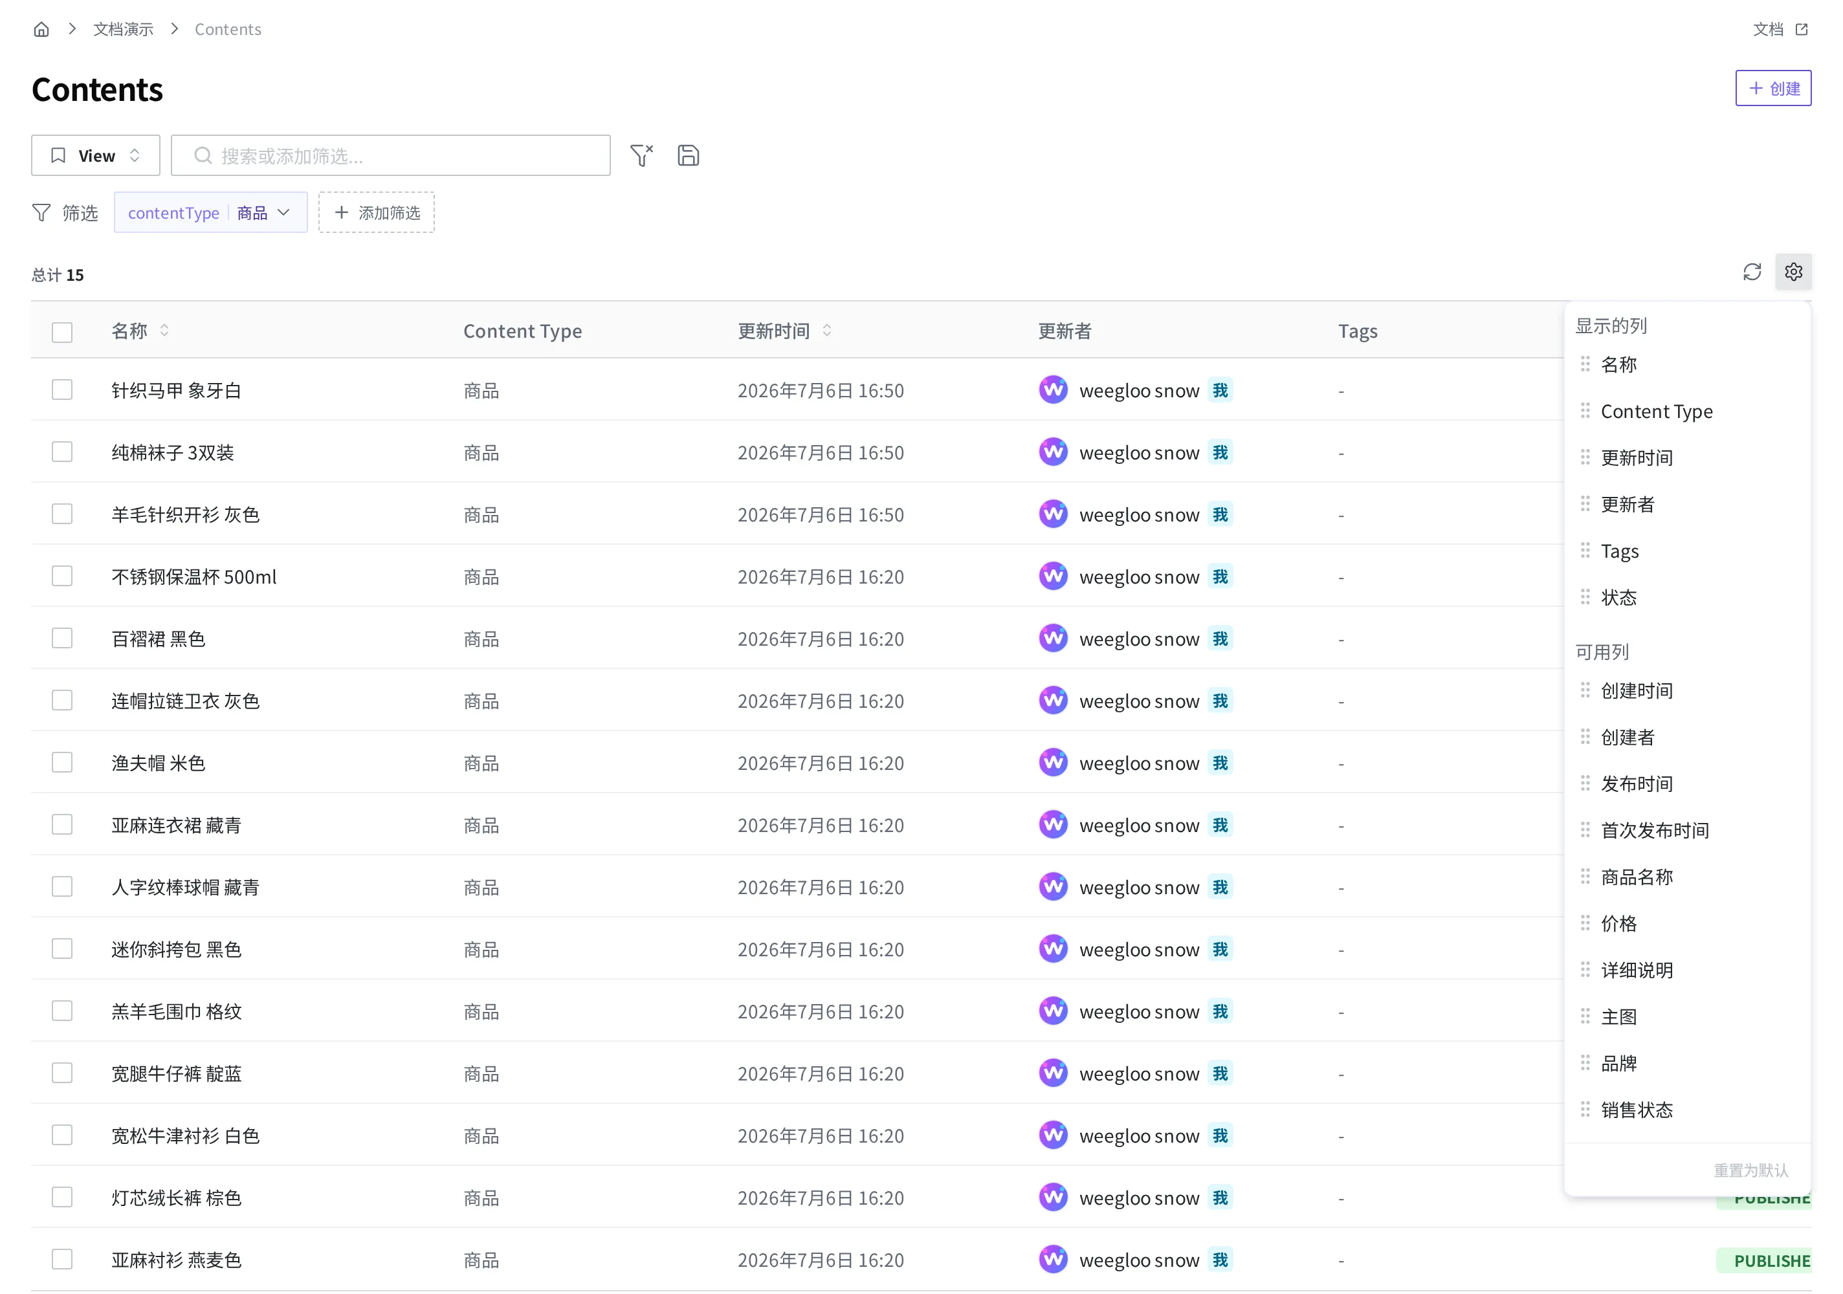Click Contents in the breadcrumb
Viewport: 1843px width, 1294px height.
[228, 30]
